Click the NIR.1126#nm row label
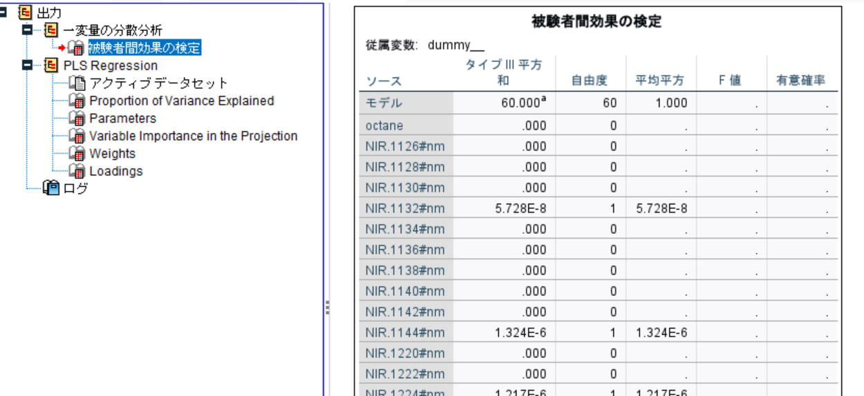864x396 pixels. 406,146
